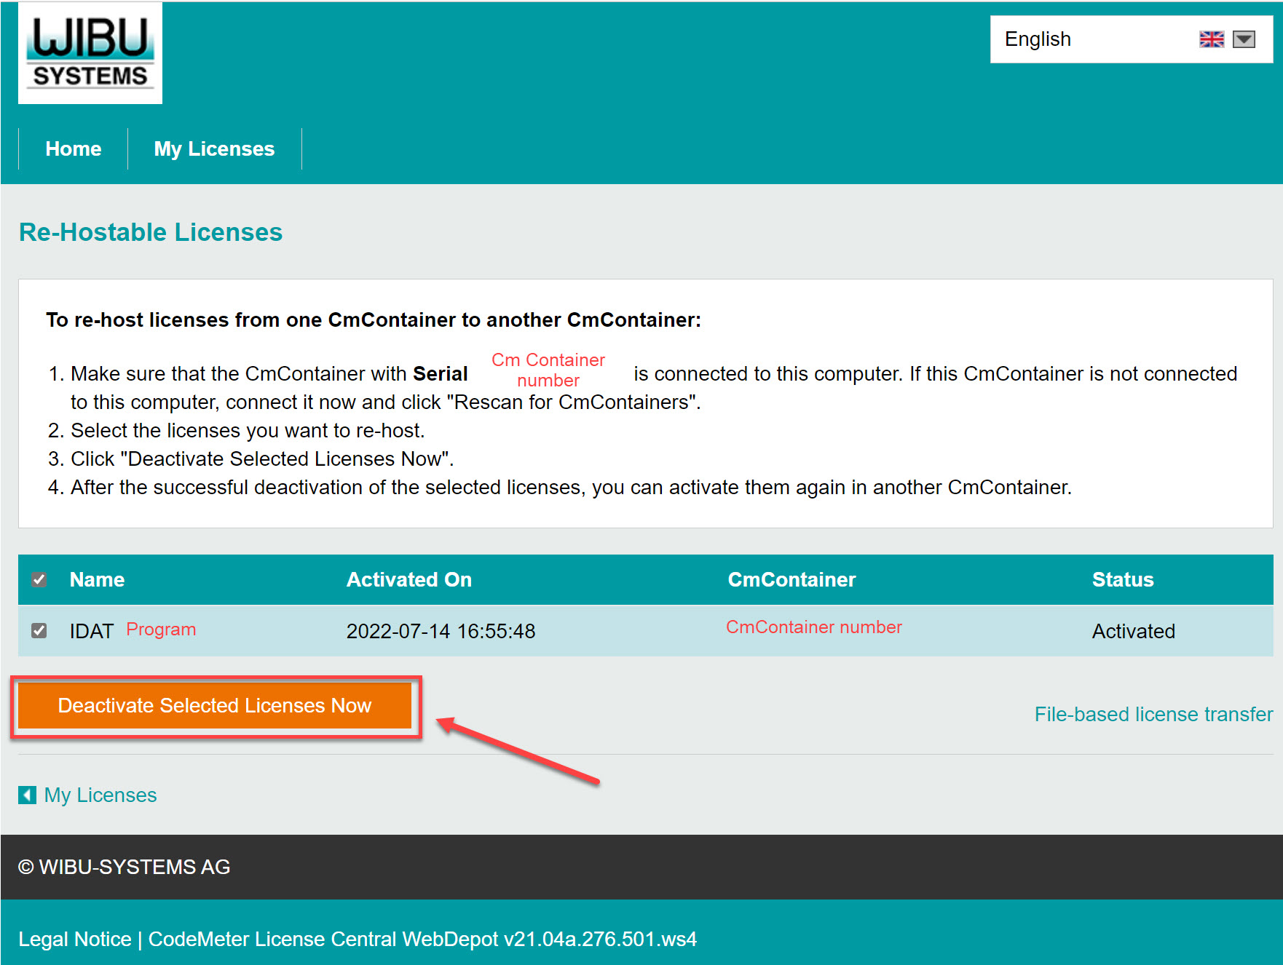Click the 2022-07-14 16:55:48 activation date
The width and height of the screenshot is (1283, 965).
pos(441,631)
